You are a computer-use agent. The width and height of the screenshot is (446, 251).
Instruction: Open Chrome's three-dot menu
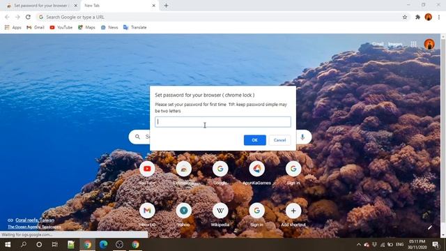coord(439,17)
